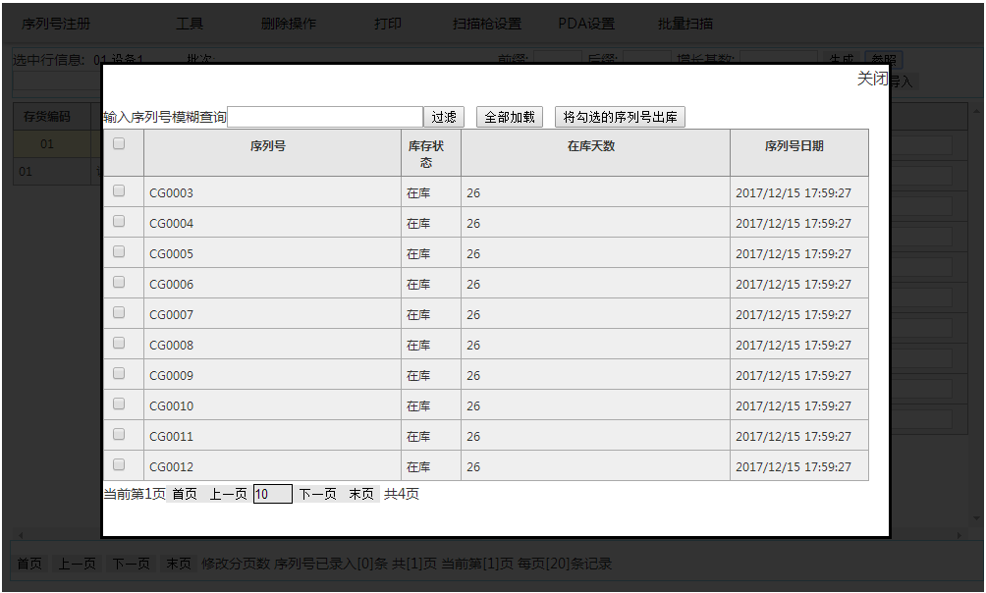Select the checkbox beside CG0007

coord(119,313)
